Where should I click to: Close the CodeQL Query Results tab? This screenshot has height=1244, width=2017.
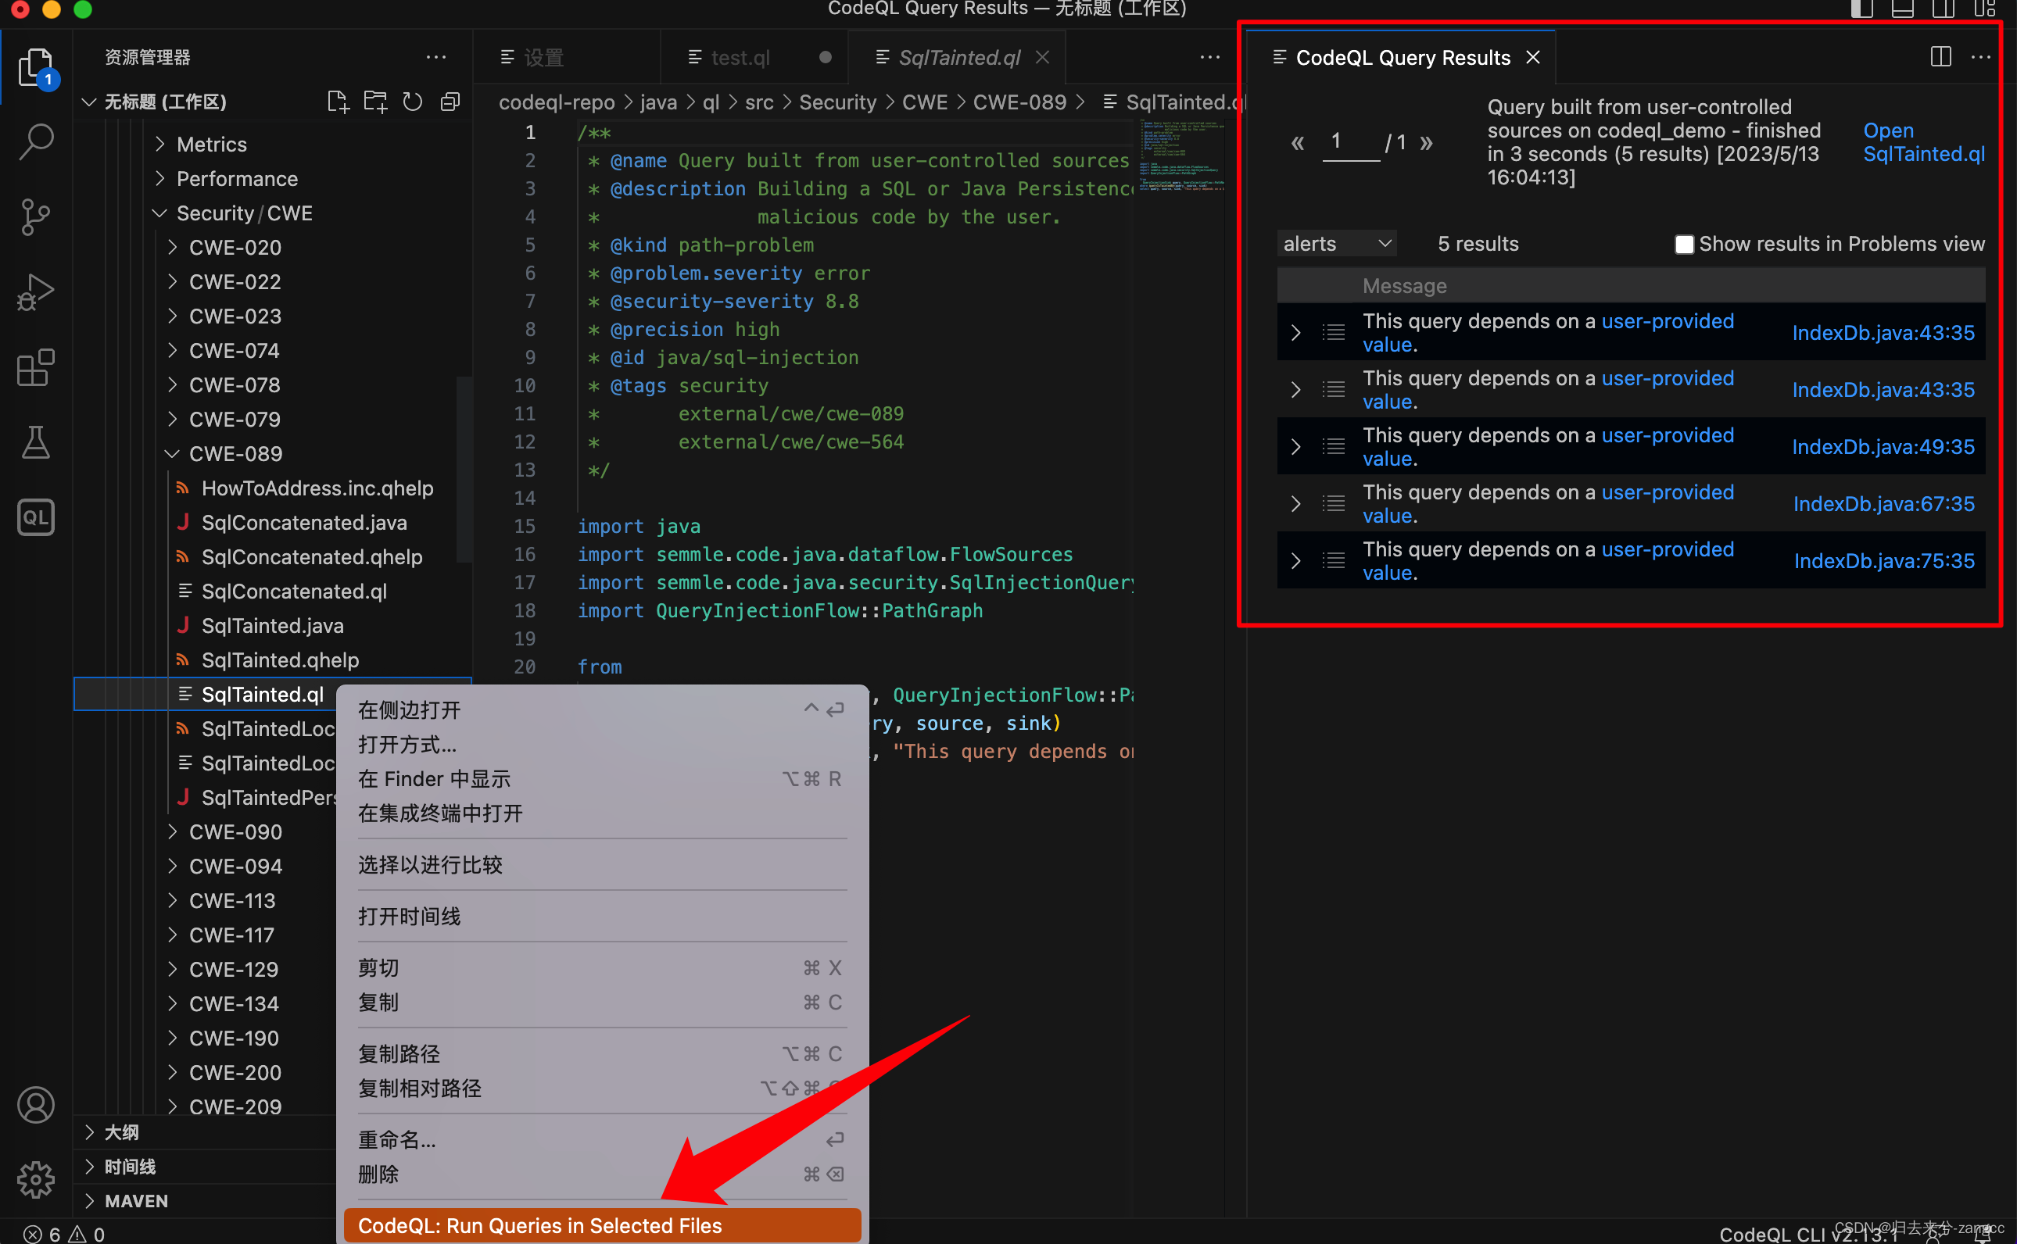click(x=1532, y=58)
